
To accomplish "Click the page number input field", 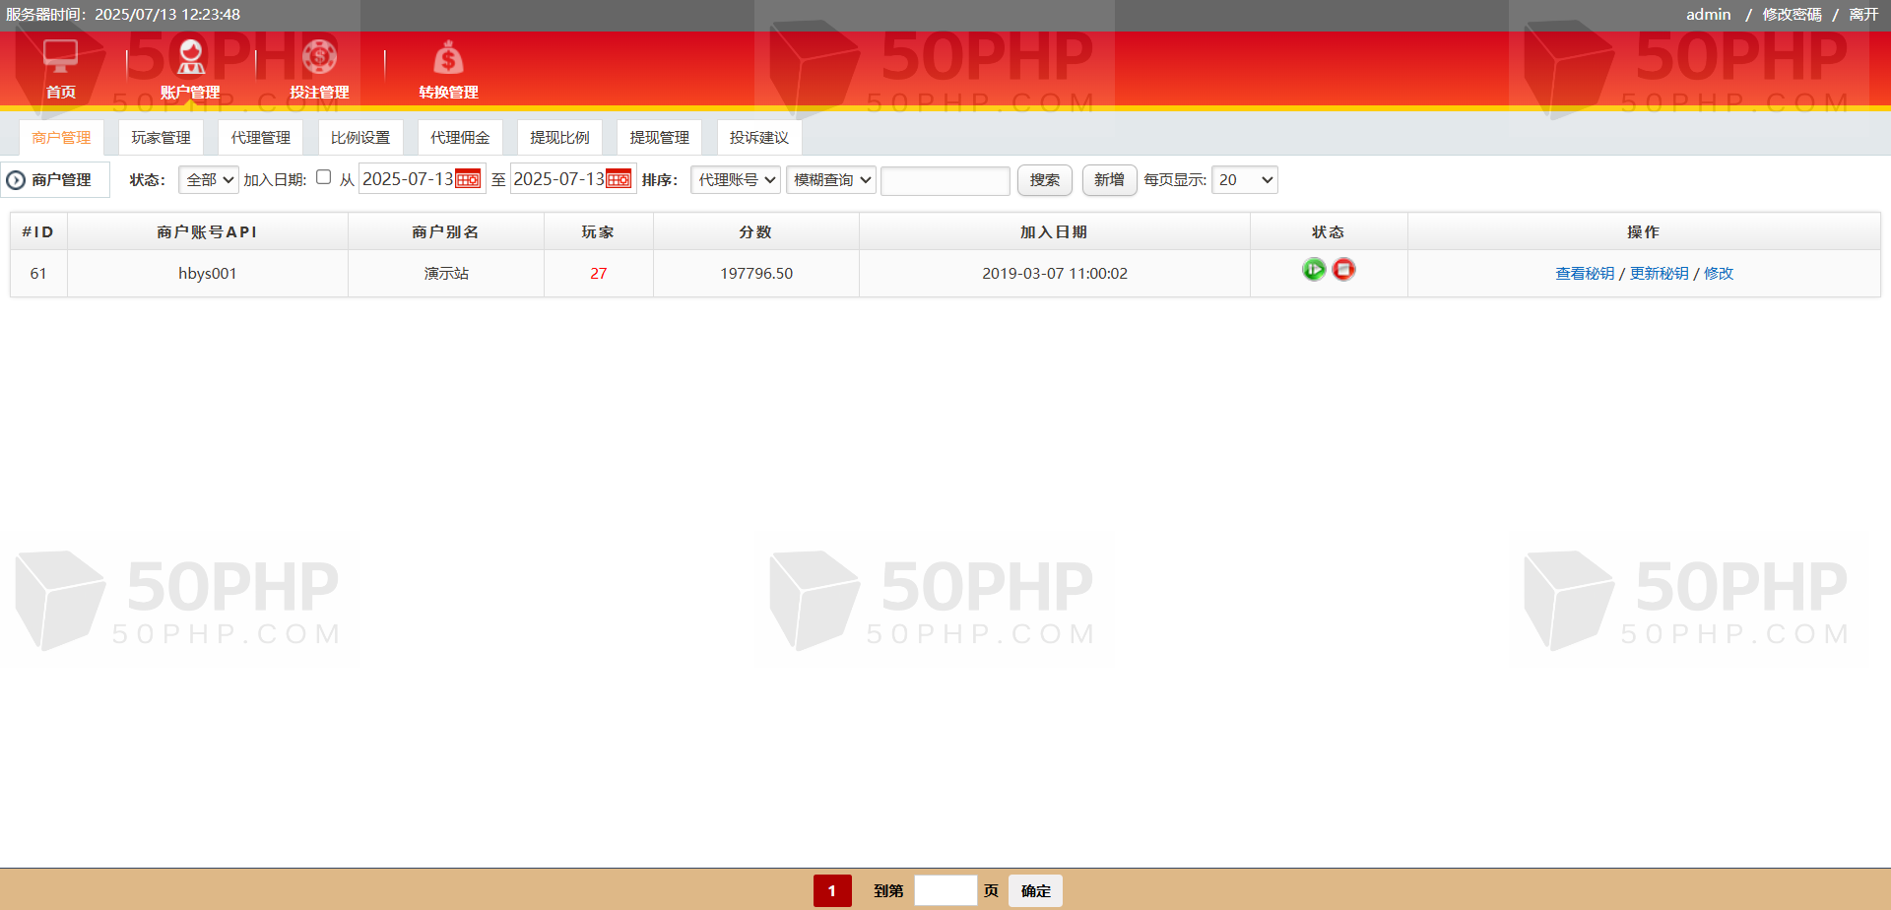I will pos(945,890).
